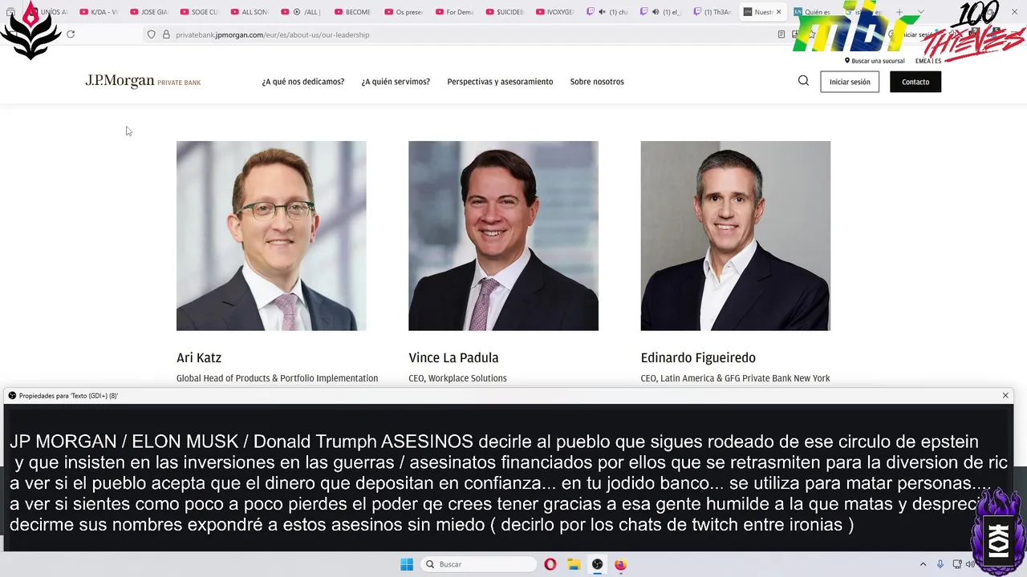
Task: Show hidden system tray icons
Action: pos(923,564)
